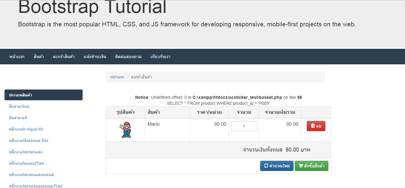
Task: Click the Bootstrap Tutorial heading
Action: pyautogui.click(x=92, y=7)
